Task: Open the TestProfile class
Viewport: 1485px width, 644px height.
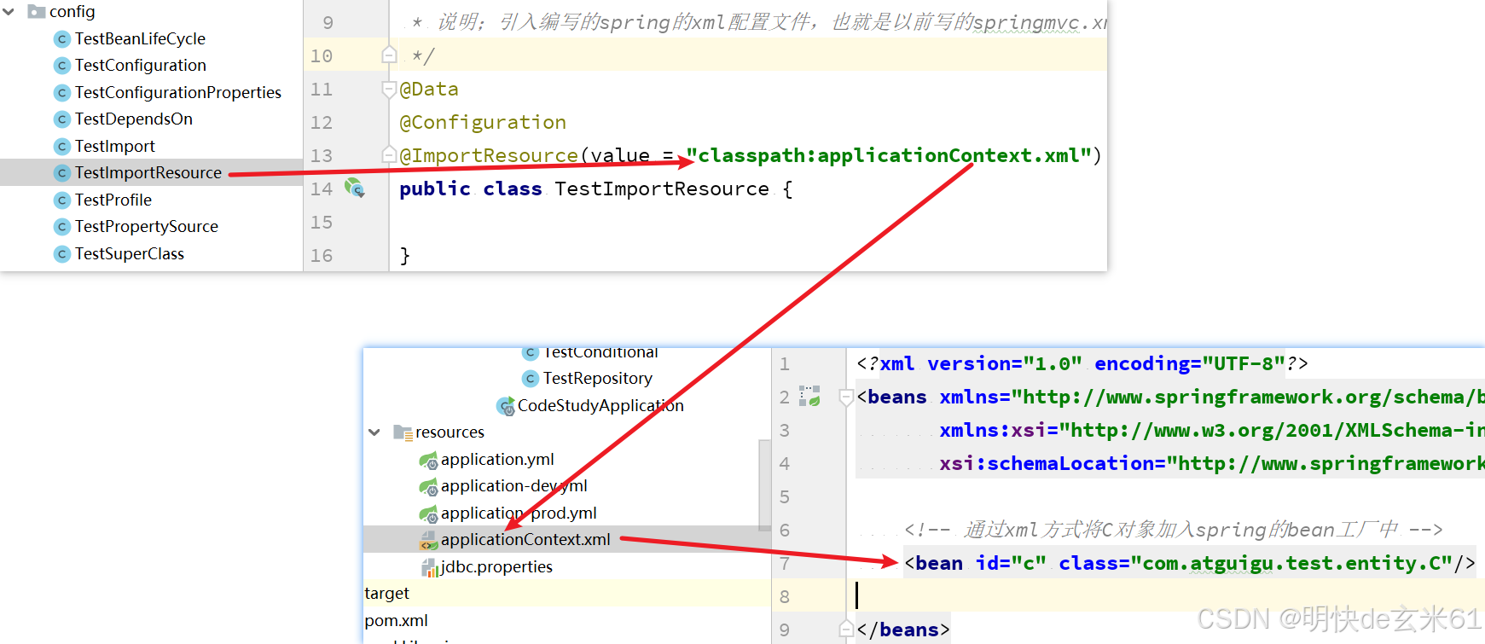Action: [113, 200]
